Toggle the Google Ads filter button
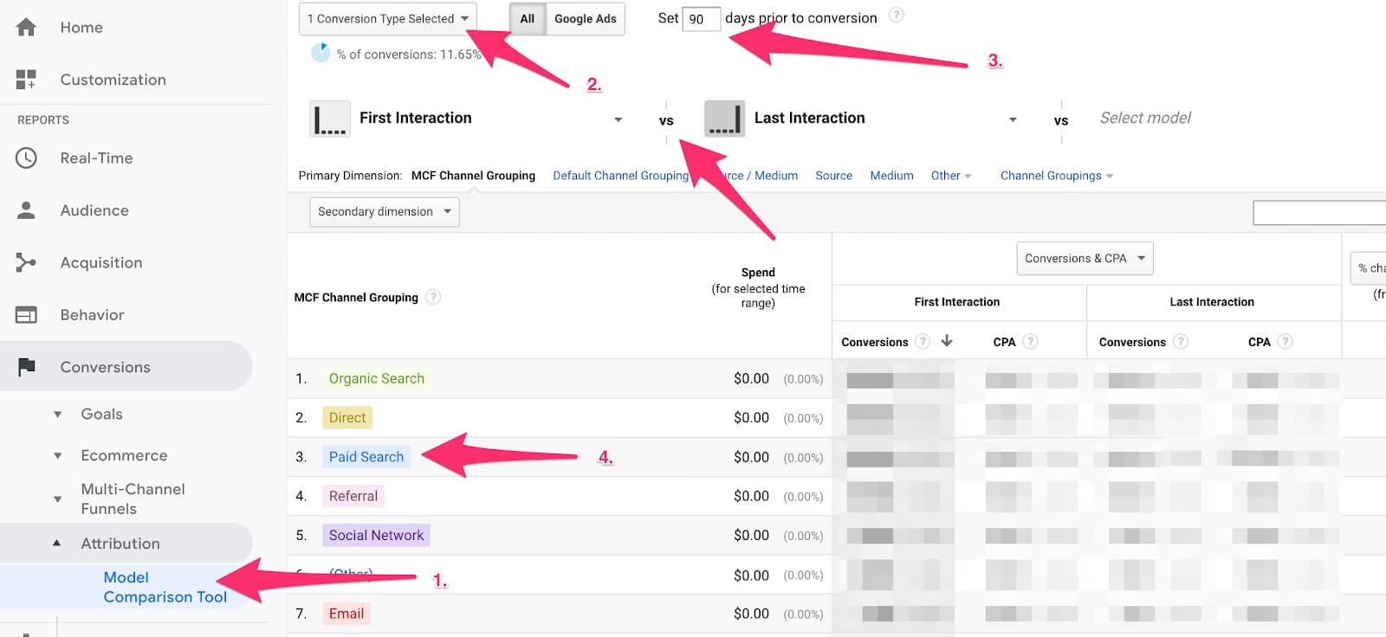Image resolution: width=1386 pixels, height=637 pixels. pyautogui.click(x=586, y=19)
